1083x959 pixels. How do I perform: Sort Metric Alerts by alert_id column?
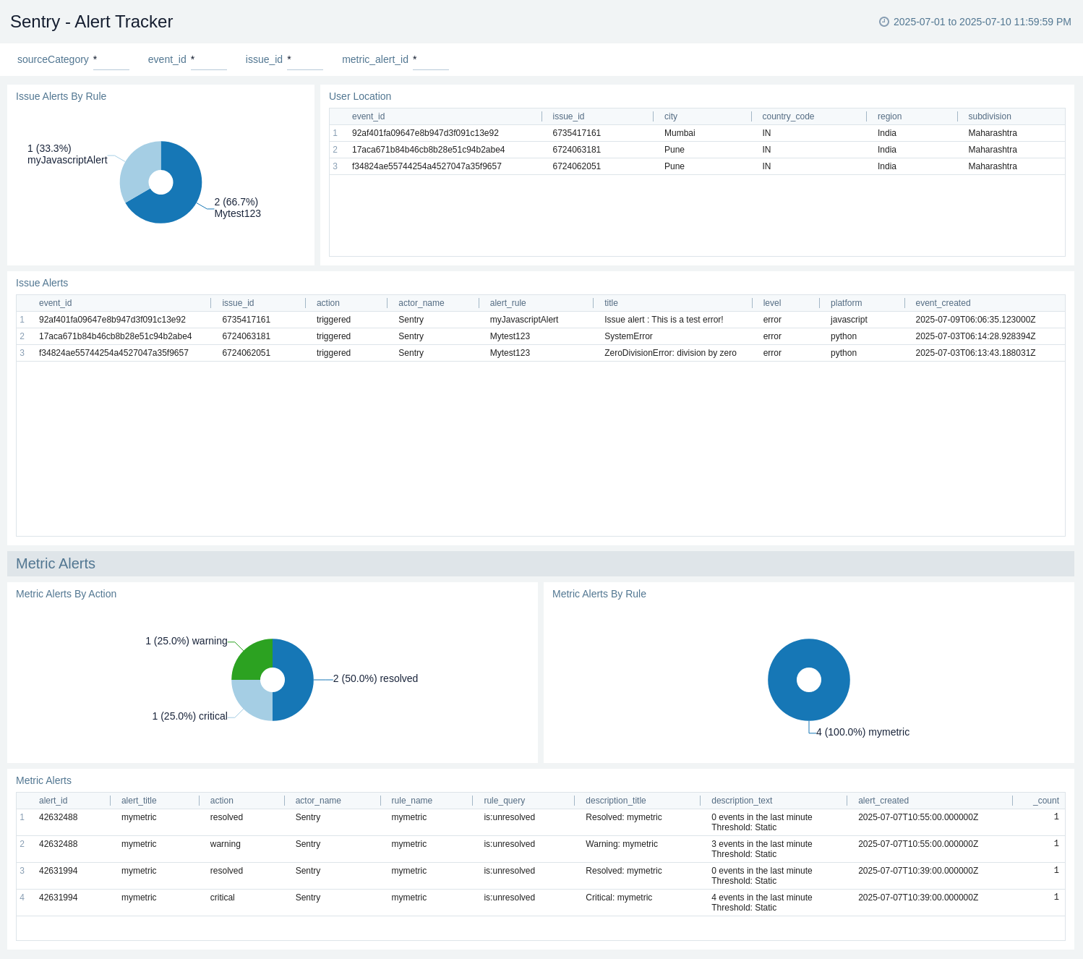pos(53,801)
